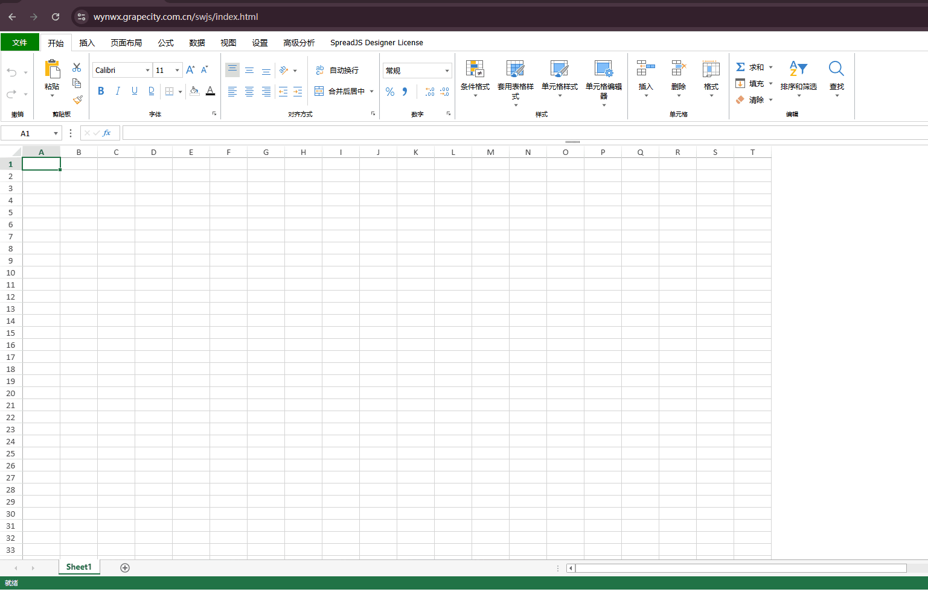Open the 文件 file tab
Screen dimensions: 928x592
[x=20, y=42]
